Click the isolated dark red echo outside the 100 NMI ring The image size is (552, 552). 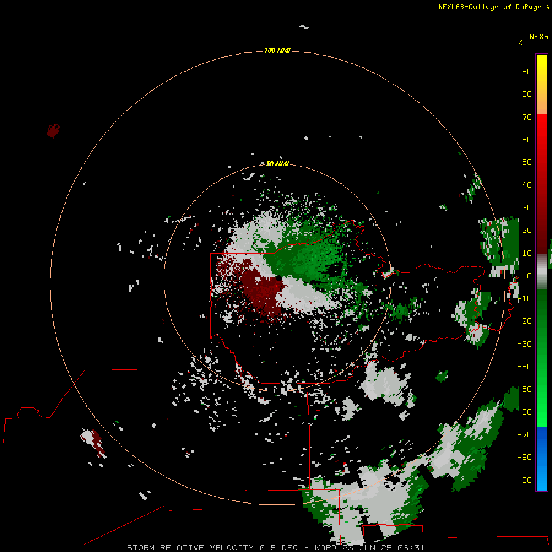click(x=53, y=131)
